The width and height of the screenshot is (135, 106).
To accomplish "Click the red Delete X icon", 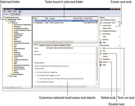I will (101, 62).
